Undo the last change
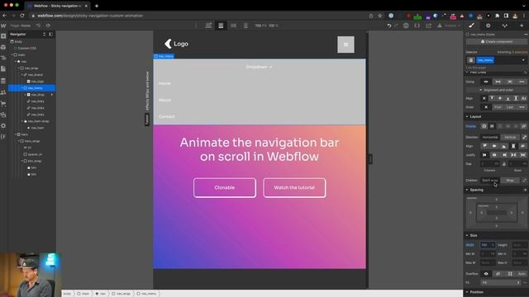Viewport: 529px width, 297px height. coord(389,26)
